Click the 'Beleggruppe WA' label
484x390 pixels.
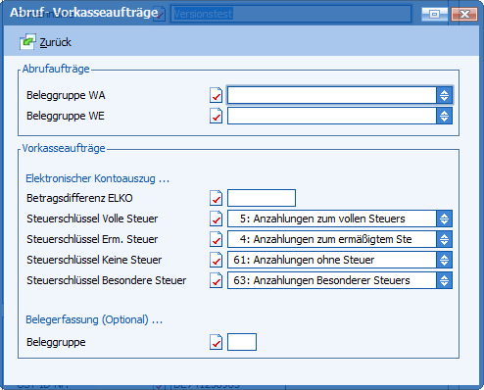(x=66, y=95)
